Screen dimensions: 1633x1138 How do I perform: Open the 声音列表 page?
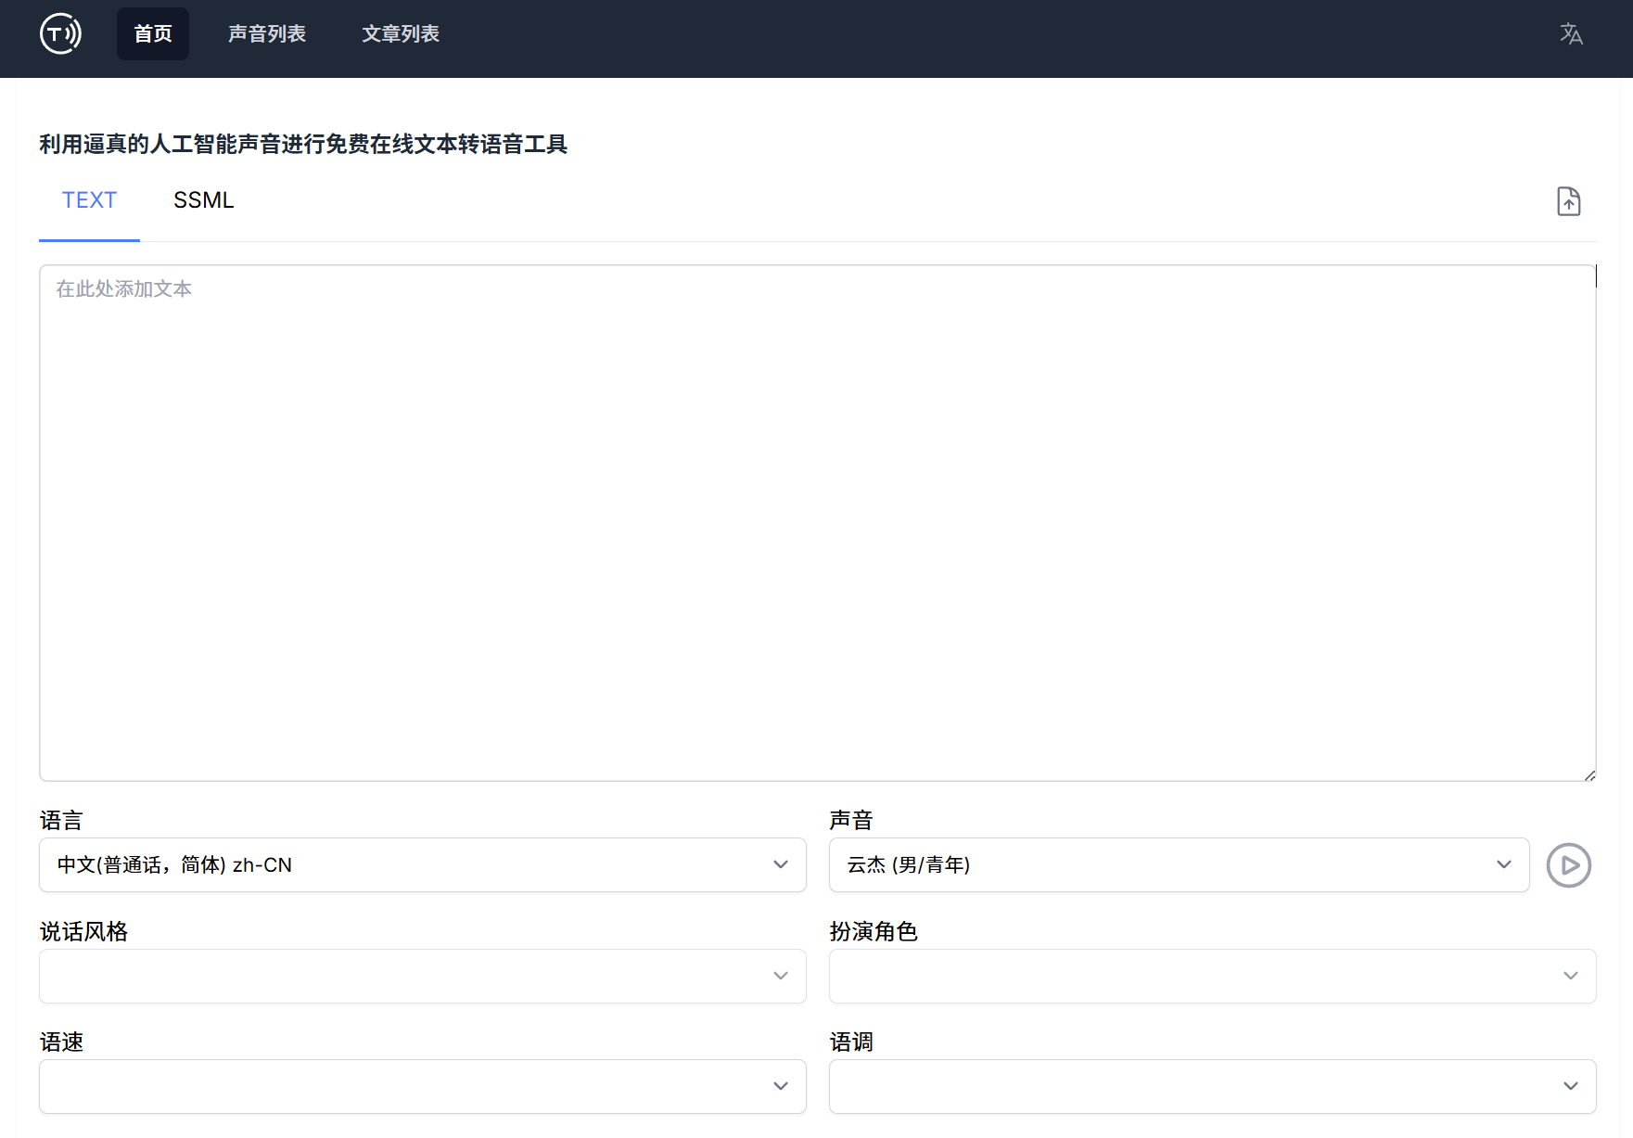click(266, 33)
